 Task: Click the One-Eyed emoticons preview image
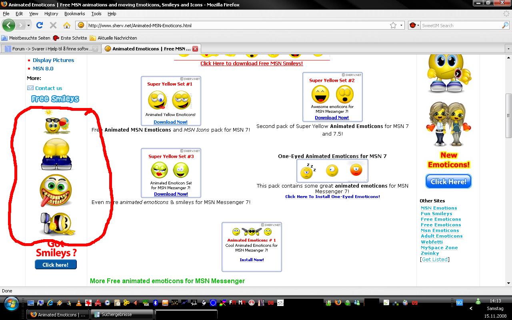[x=332, y=171]
